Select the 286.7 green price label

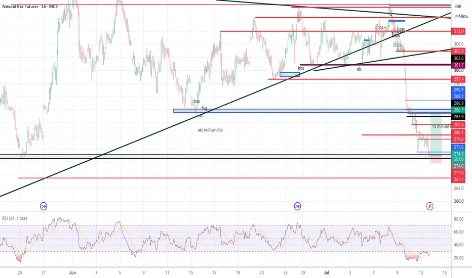(458, 110)
